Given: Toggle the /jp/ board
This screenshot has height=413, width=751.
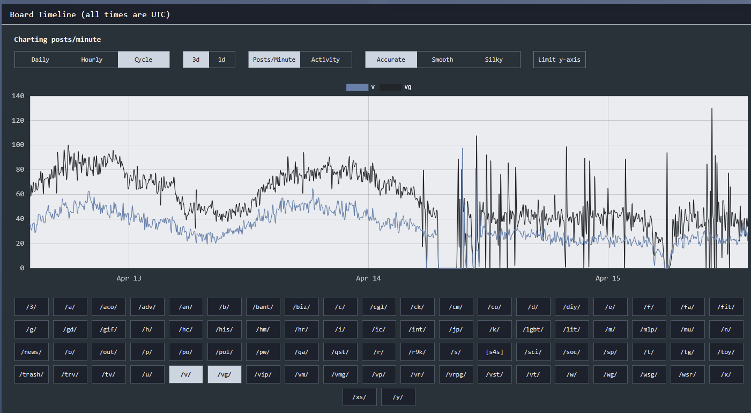Looking at the screenshot, I should 456,329.
